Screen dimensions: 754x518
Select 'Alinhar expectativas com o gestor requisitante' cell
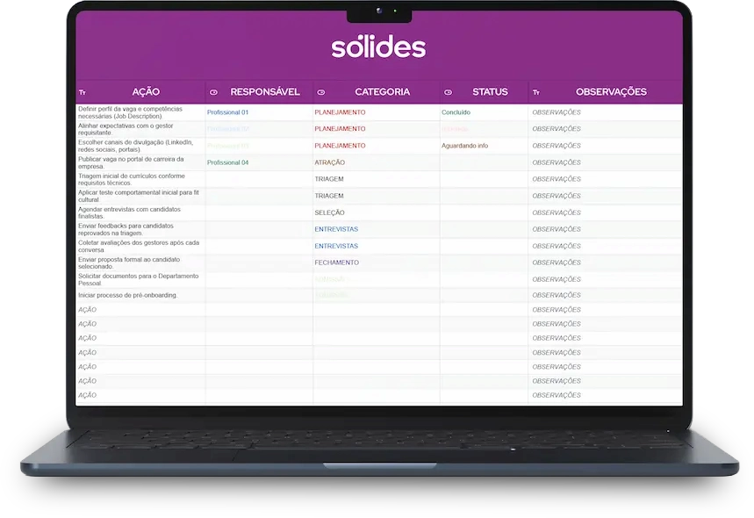140,129
